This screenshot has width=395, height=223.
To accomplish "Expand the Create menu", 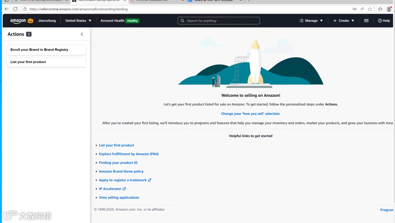I will [343, 20].
